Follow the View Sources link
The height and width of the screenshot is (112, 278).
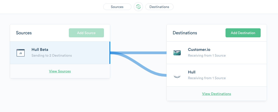[60, 71]
